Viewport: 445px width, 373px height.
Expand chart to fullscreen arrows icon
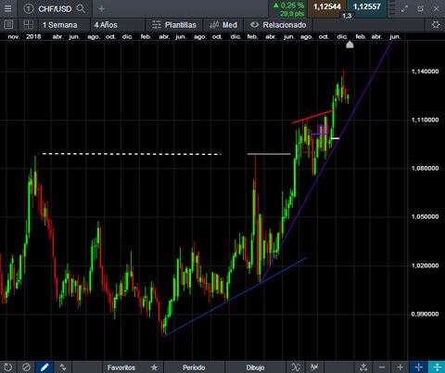[404, 8]
